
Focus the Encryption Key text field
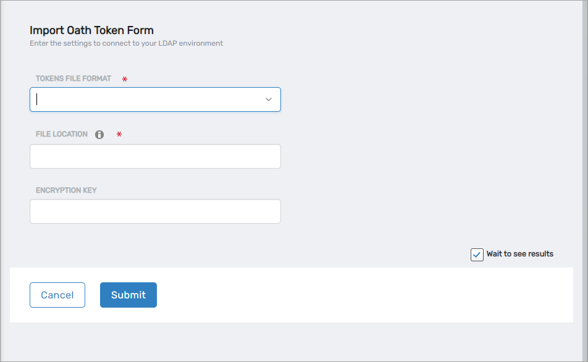[x=155, y=211]
